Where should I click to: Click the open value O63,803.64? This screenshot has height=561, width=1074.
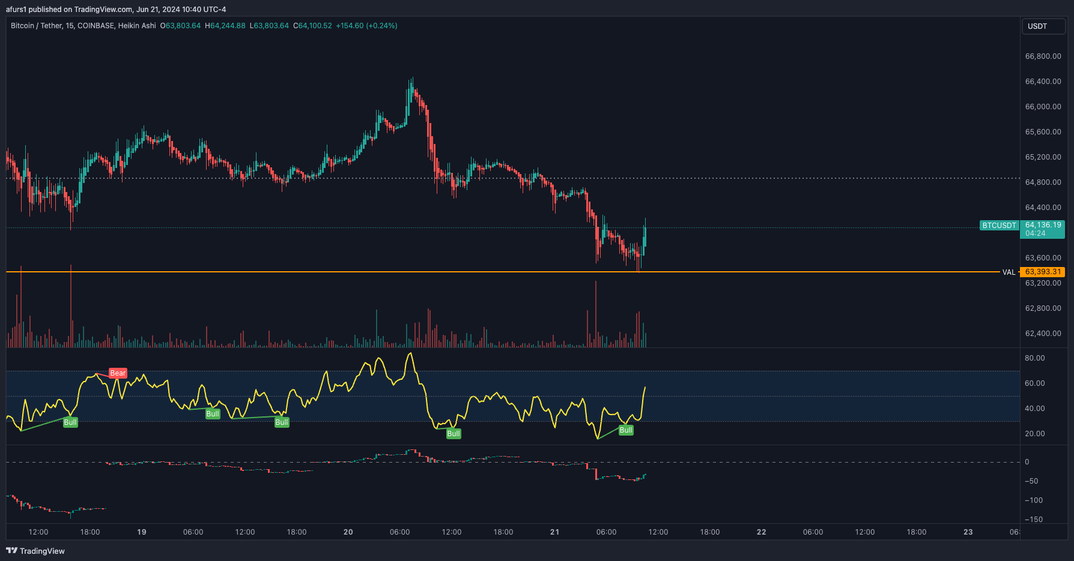pos(180,26)
